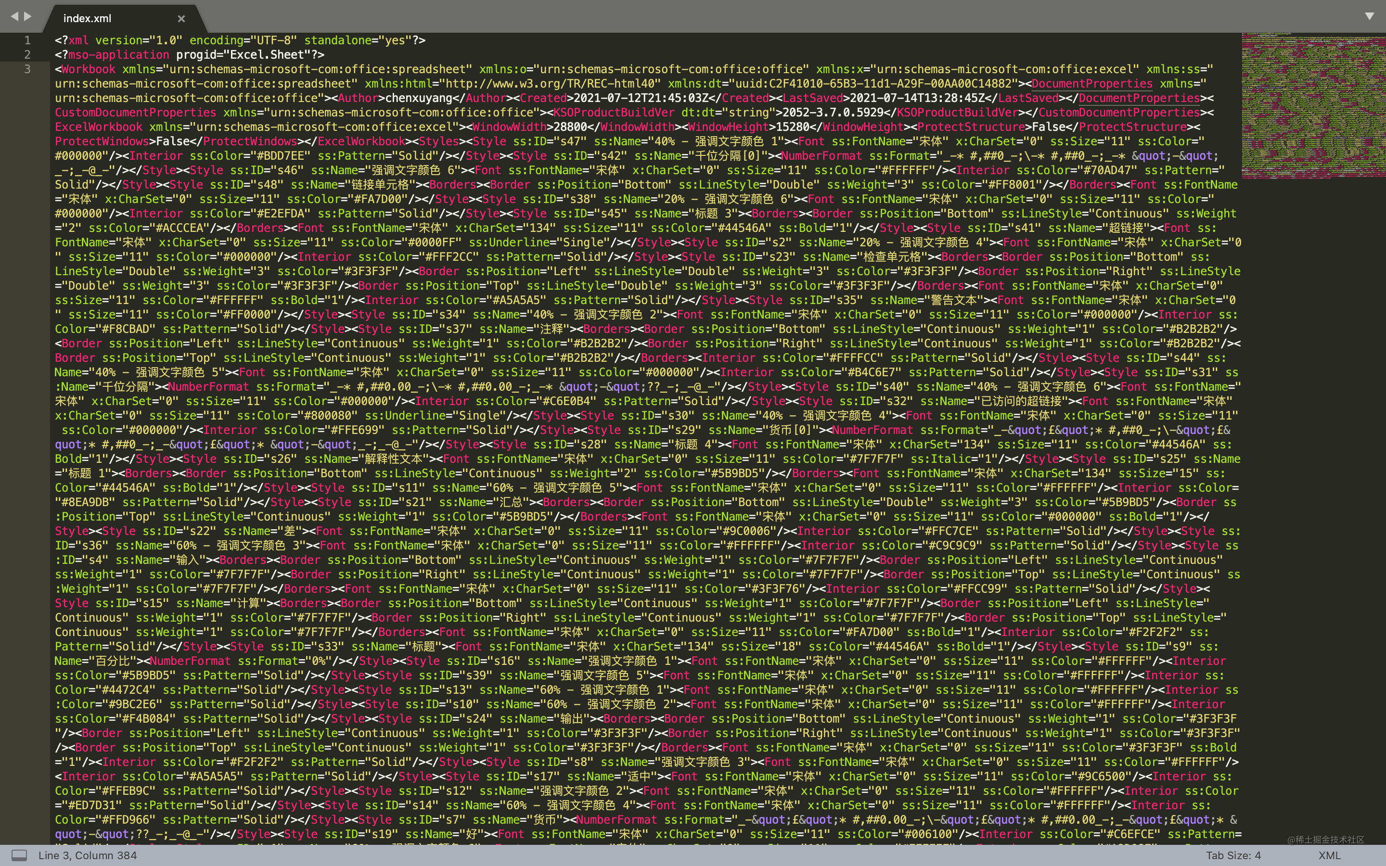Click the forward navigation arrow
Image resolution: width=1386 pixels, height=866 pixels.
tap(27, 17)
